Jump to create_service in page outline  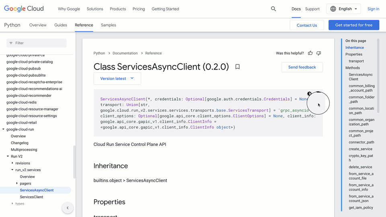[360, 149]
